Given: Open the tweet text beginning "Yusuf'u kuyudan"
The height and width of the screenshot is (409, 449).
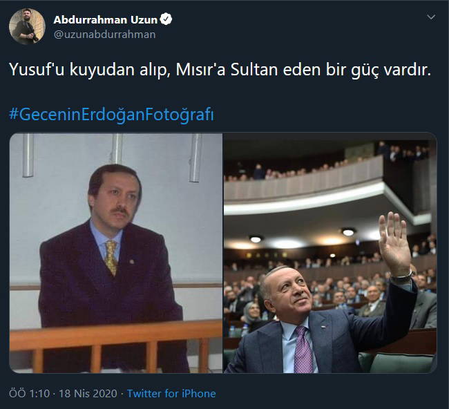Looking at the screenshot, I should click(x=220, y=70).
